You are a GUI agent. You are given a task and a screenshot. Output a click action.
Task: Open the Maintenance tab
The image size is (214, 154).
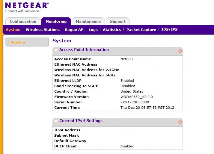point(88,21)
